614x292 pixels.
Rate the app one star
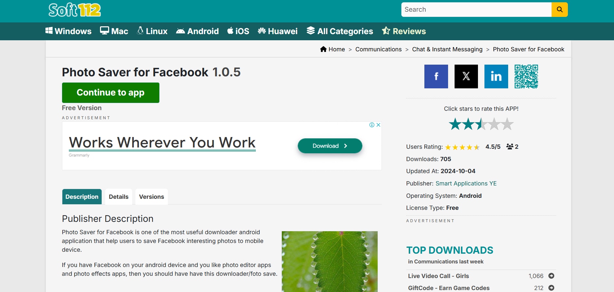[x=455, y=124]
